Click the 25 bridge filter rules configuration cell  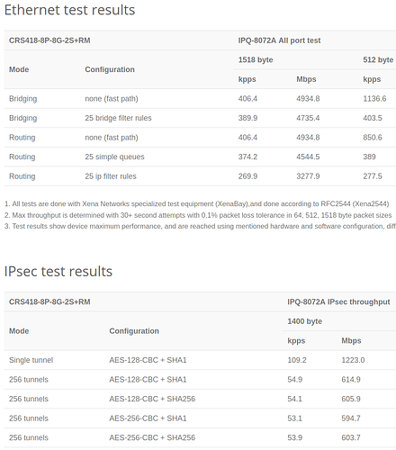pyautogui.click(x=118, y=118)
